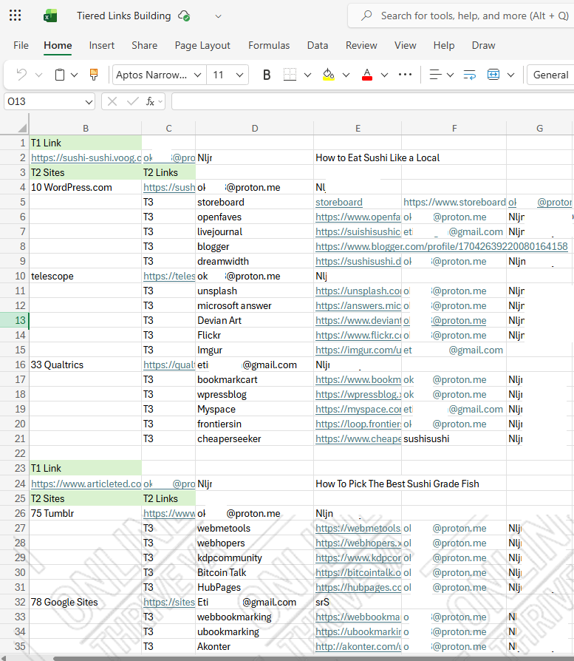The width and height of the screenshot is (574, 661).
Task: Open the Page Layout tab
Action: coord(202,45)
